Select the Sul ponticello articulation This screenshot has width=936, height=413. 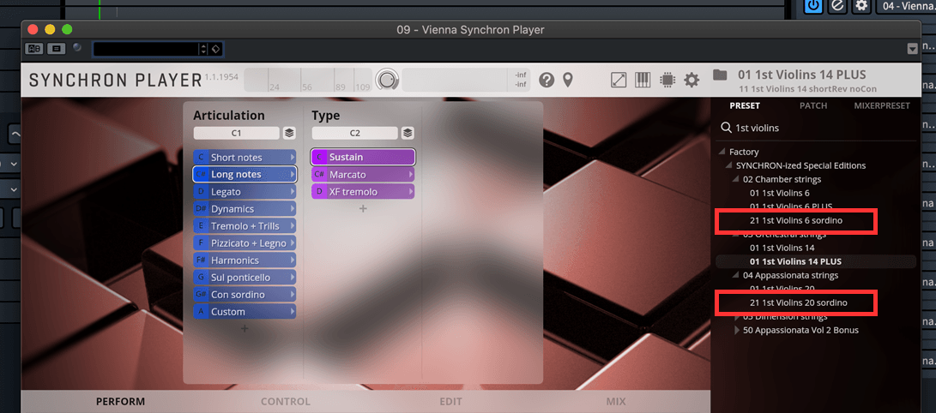245,278
